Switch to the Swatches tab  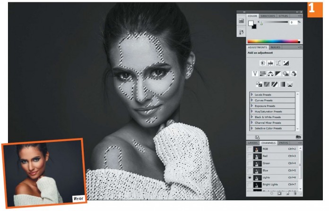click(268, 16)
